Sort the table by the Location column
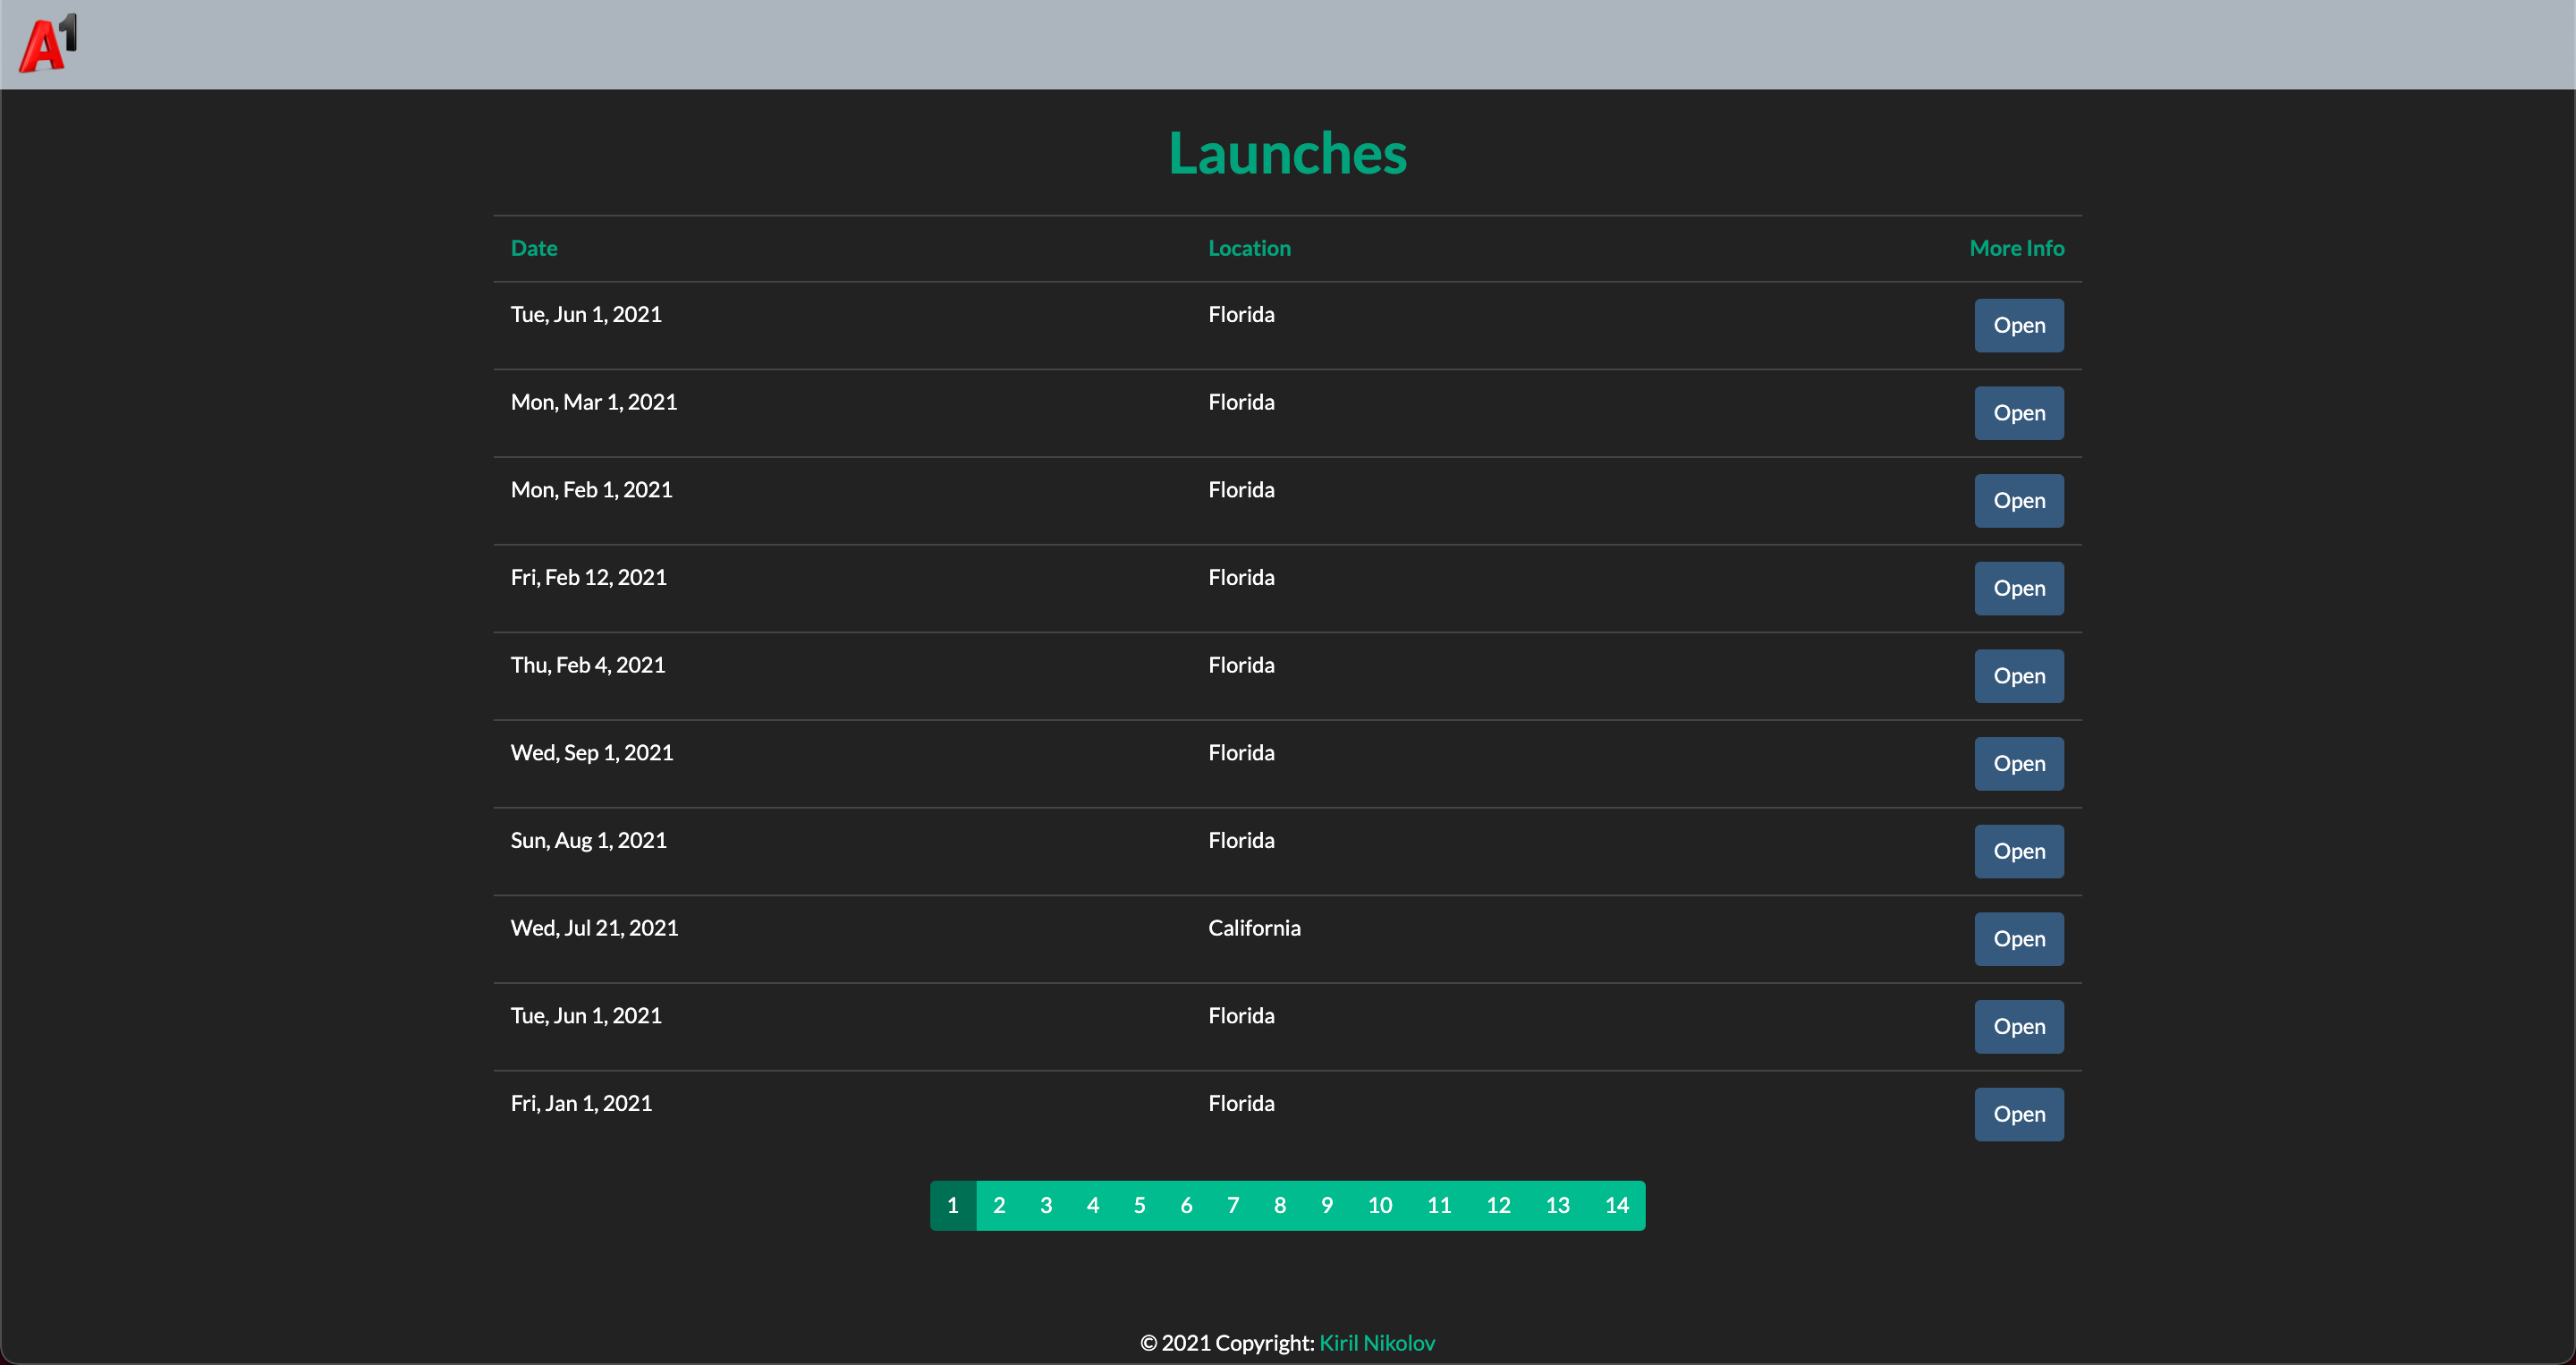 click(x=1249, y=247)
